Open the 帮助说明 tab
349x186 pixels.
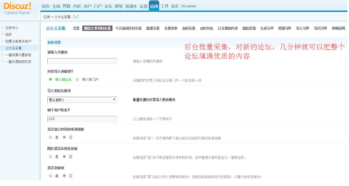click(338, 28)
